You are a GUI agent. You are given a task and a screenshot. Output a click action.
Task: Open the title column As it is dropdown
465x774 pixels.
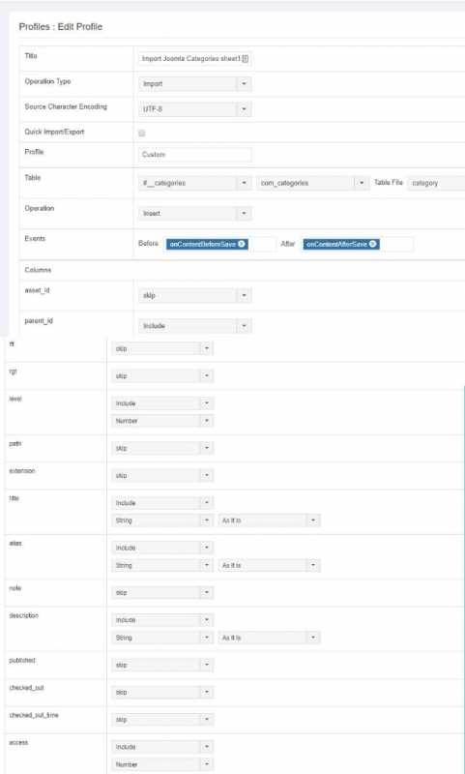(270, 521)
